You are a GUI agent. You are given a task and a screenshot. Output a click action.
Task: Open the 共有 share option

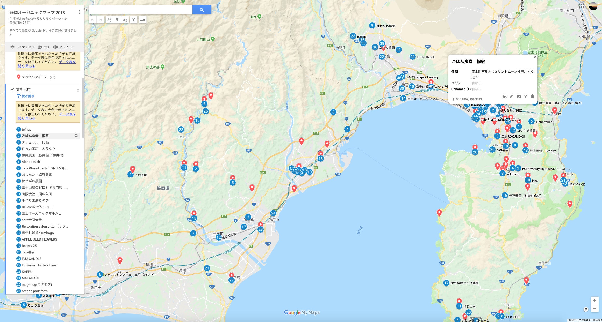44,47
